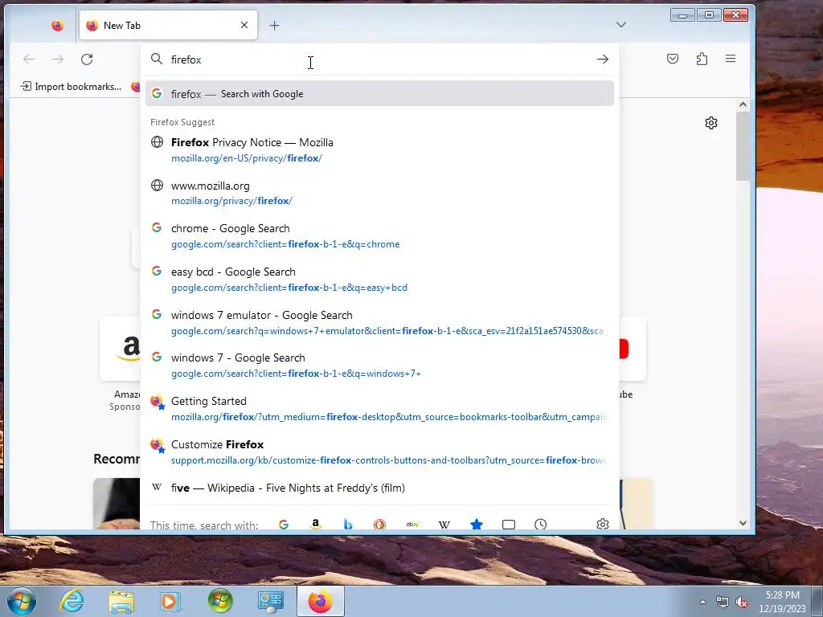
Task: Open Windows Explorer folder taskbar icon
Action: tap(121, 601)
